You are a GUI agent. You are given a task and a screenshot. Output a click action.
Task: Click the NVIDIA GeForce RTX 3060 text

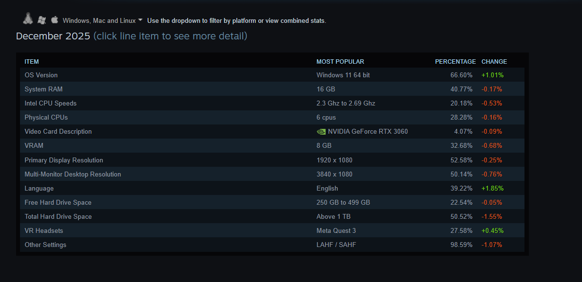(368, 132)
